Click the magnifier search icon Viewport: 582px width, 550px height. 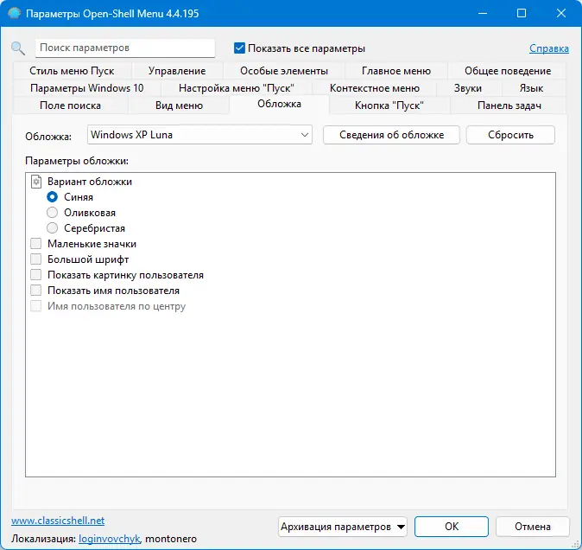tap(17, 48)
